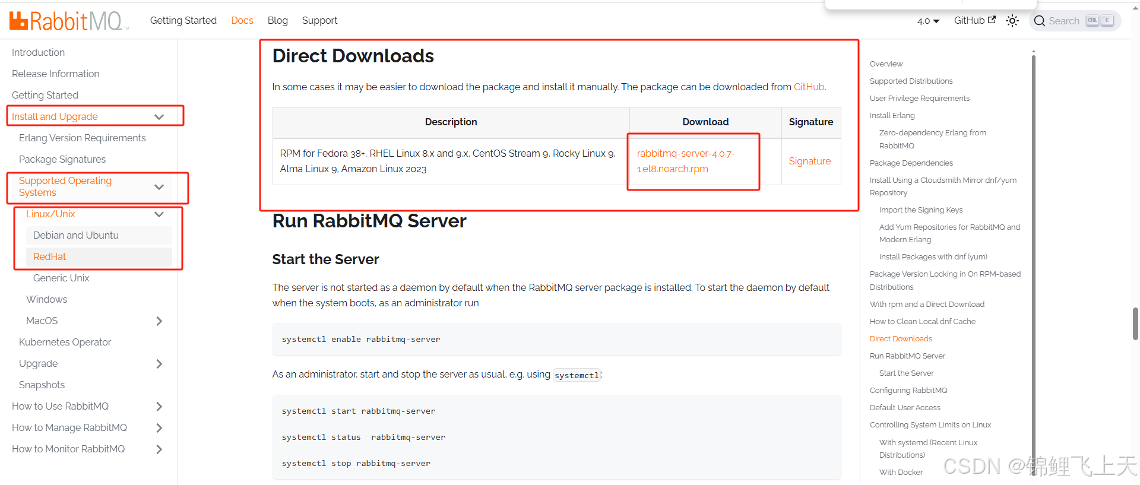
Task: Select Introduction in the sidebar
Action: pos(38,52)
